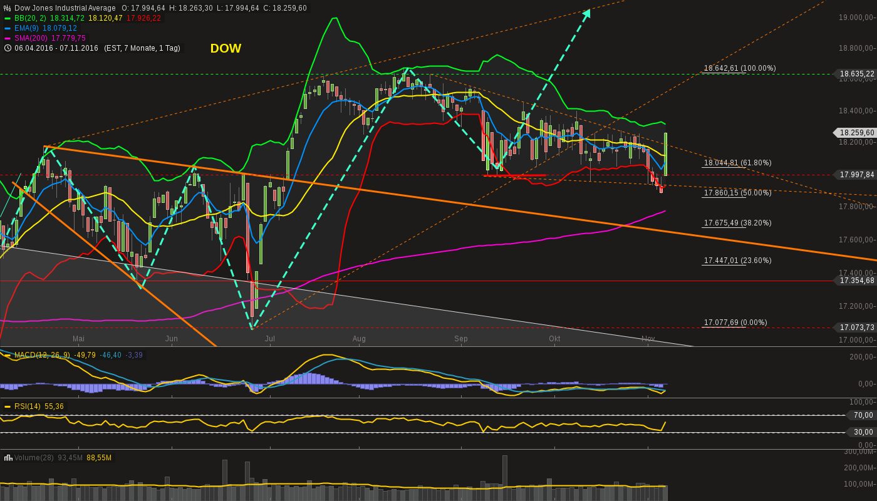The image size is (877, 501).
Task: Click the Jul label on time axis
Action: tap(270, 339)
